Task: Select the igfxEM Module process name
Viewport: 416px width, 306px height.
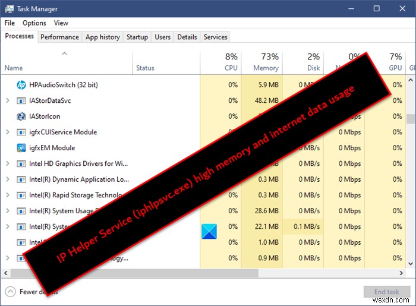Action: (52, 148)
